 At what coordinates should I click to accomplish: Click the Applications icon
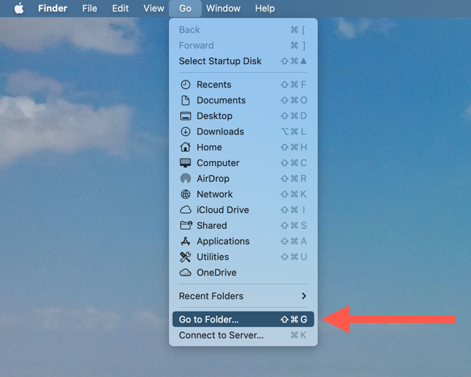(185, 241)
